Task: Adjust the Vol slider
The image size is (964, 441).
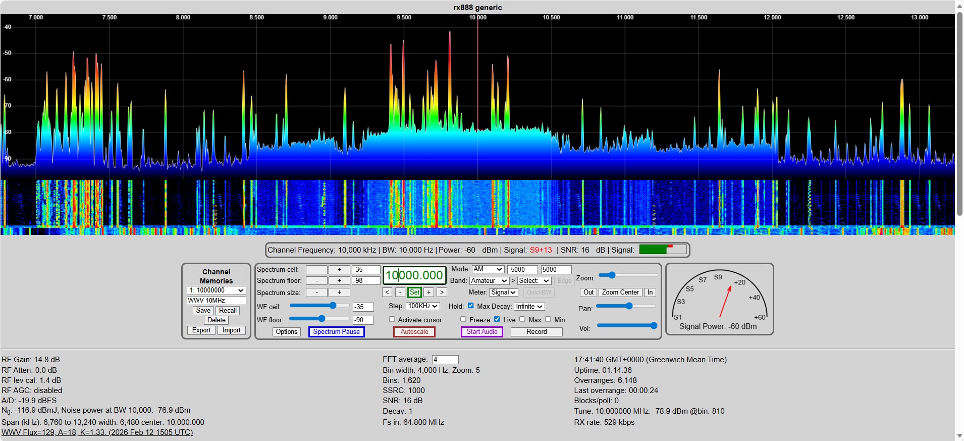Action: coord(626,326)
